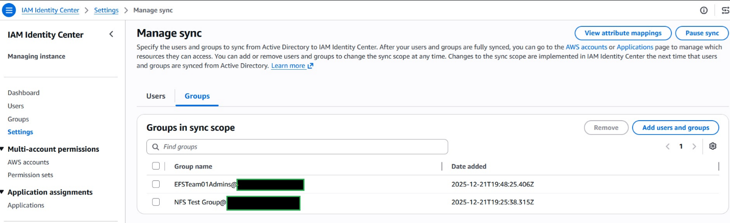This screenshot has height=223, width=730.
Task: Click date 2025-12-21T19:48:25.406Z cell
Action: tap(492, 184)
